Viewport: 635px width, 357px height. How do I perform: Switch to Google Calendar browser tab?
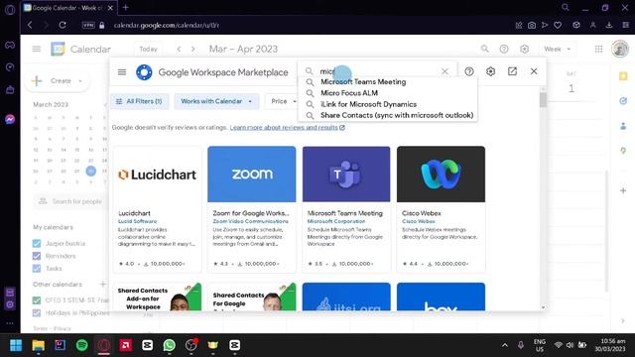tap(68, 8)
